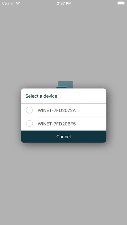Click empty row space right of WINET-7FD2072A
Screen dimensions: 127x225
[91, 111]
